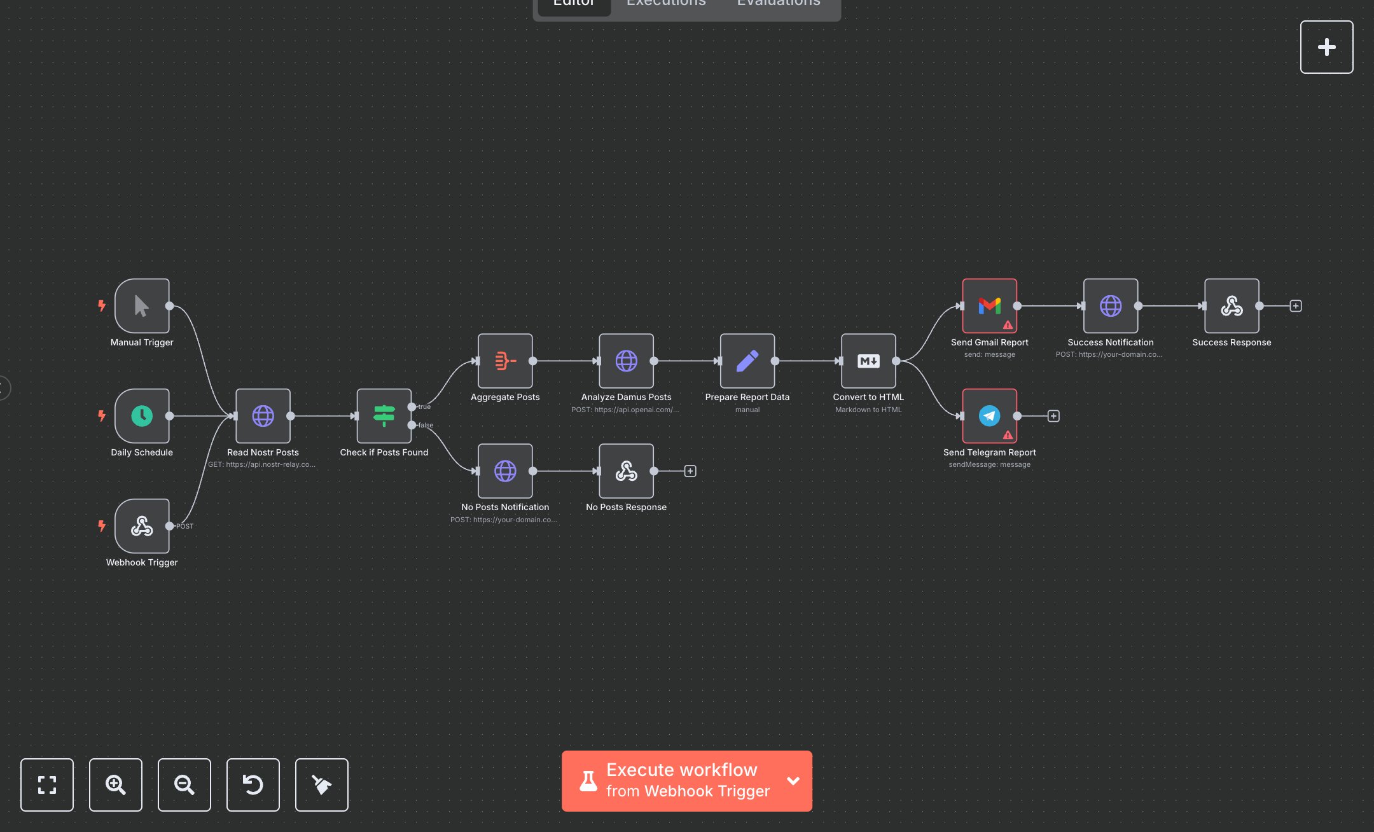This screenshot has width=1374, height=832.
Task: Fit workflow to view
Action: [47, 785]
